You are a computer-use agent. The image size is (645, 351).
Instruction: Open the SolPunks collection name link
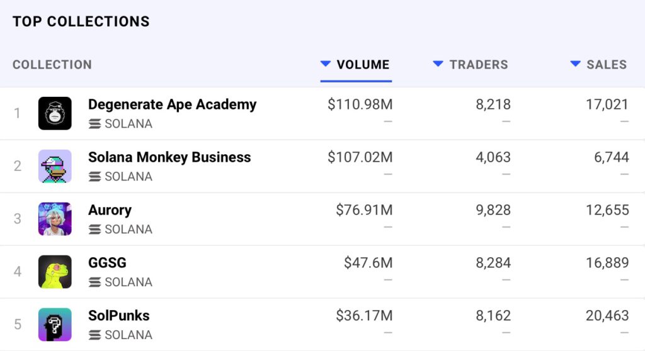click(118, 316)
